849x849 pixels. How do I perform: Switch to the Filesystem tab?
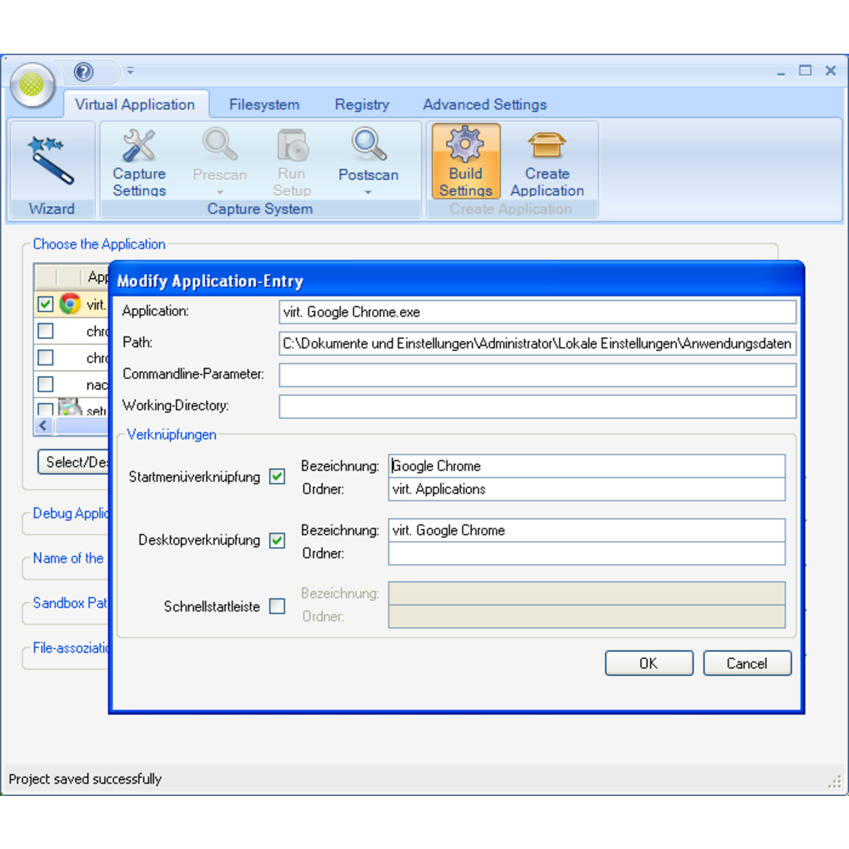click(264, 105)
